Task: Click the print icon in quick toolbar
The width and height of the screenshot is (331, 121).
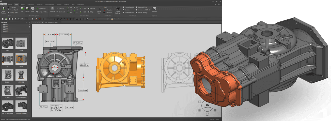Action: point(16,19)
